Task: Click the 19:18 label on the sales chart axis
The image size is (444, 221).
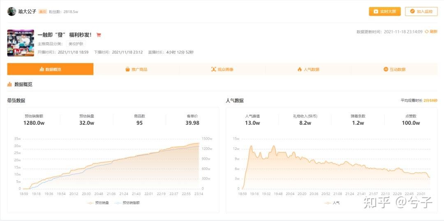Action: (x=36, y=194)
